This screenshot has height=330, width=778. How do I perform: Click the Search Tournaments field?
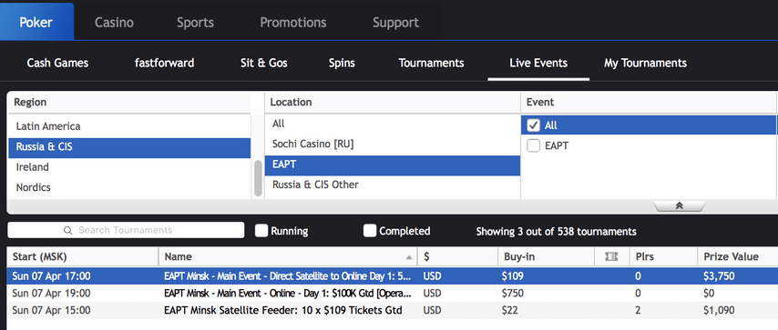tap(126, 230)
